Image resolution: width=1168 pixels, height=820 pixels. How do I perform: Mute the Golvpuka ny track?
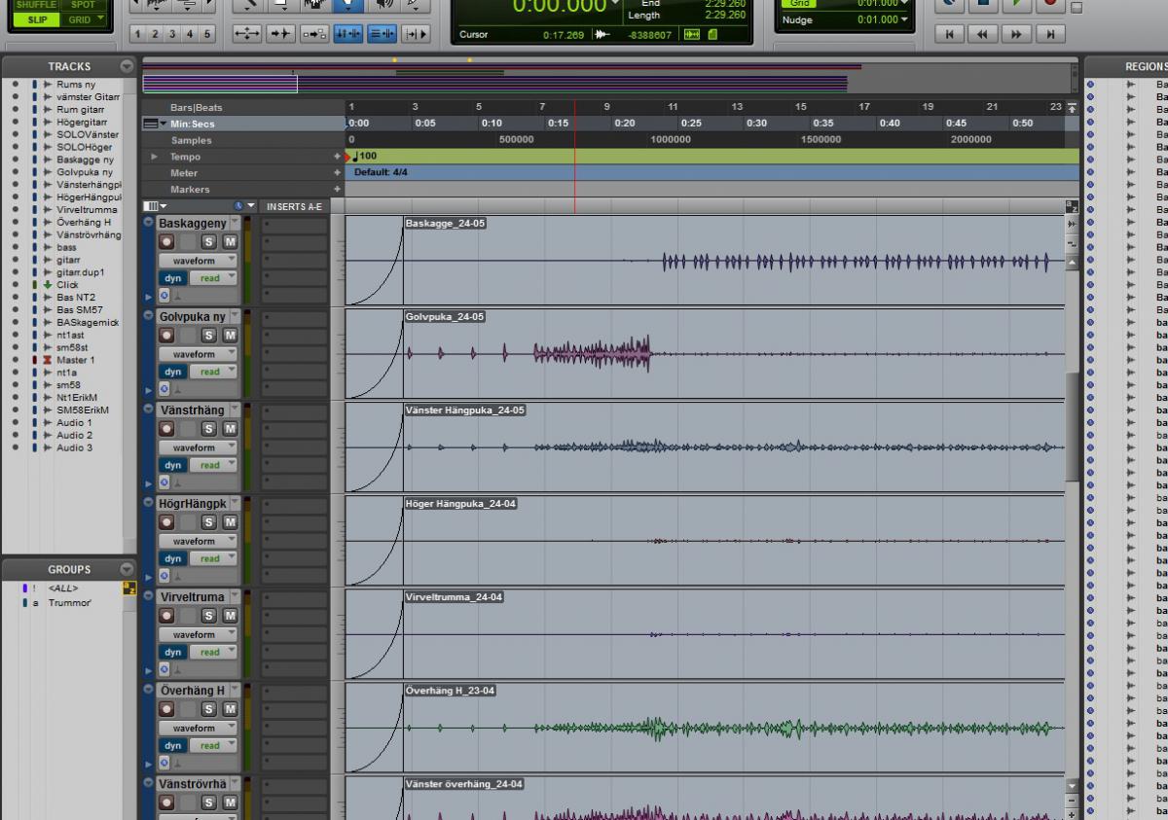[230, 336]
